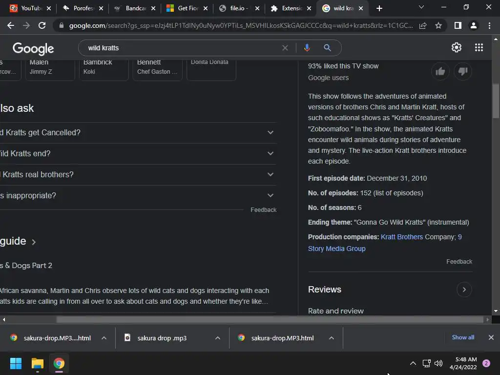The image size is (500, 375).
Task: Open sakura drop .mp3 downloaded file
Action: pos(162,338)
